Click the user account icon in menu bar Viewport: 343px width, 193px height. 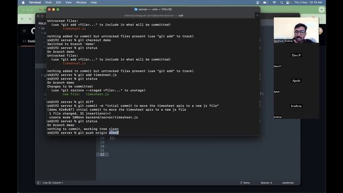point(258,2)
